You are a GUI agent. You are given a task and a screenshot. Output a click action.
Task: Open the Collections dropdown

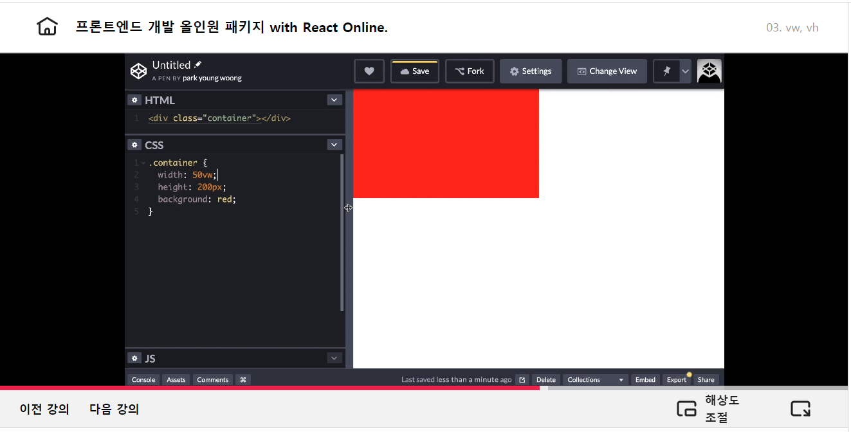[x=595, y=379]
